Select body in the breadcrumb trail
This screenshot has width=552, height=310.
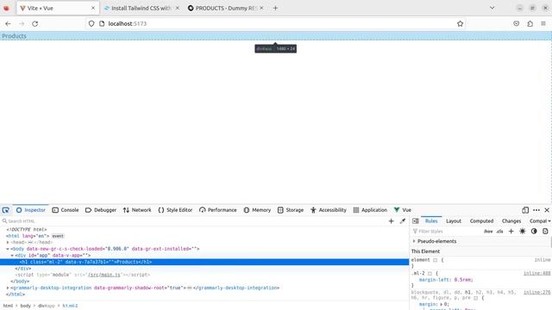coord(25,306)
